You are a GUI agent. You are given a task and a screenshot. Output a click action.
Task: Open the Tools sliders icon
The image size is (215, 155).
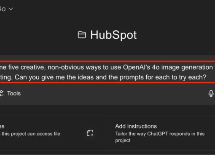pyautogui.click(x=2, y=93)
